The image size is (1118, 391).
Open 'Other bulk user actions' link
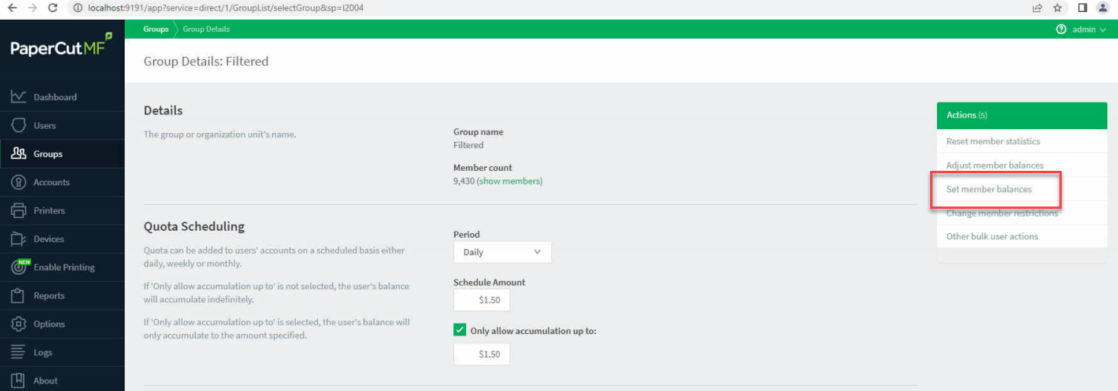[992, 236]
